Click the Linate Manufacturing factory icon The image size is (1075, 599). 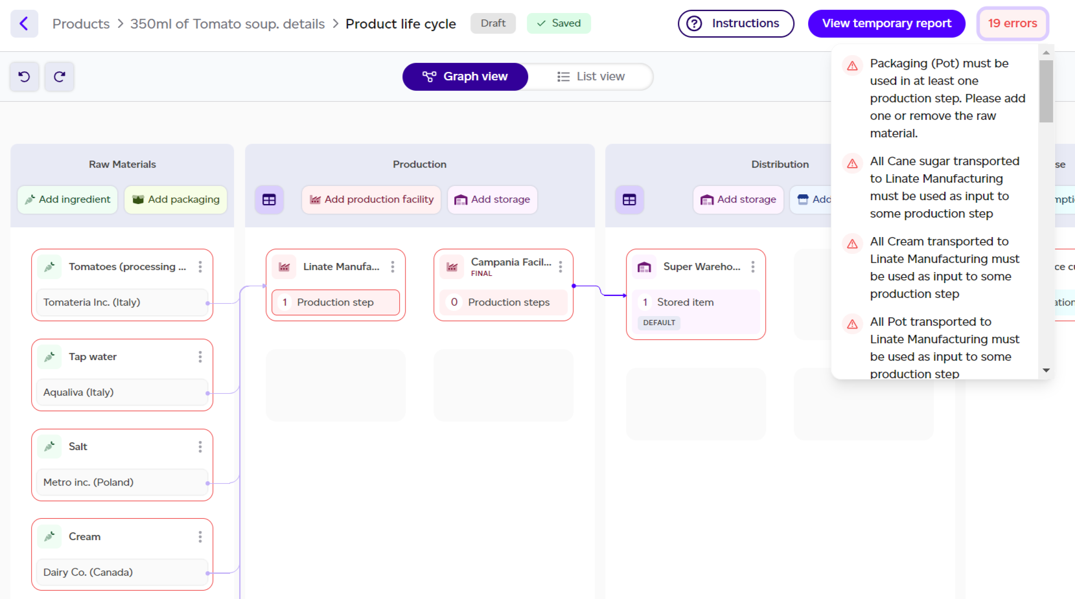pos(284,267)
